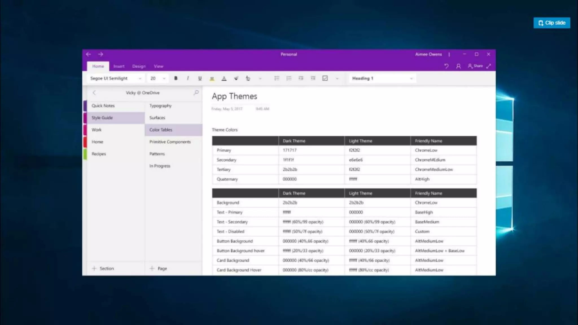
Task: Open the Recipes section
Action: coord(115,154)
